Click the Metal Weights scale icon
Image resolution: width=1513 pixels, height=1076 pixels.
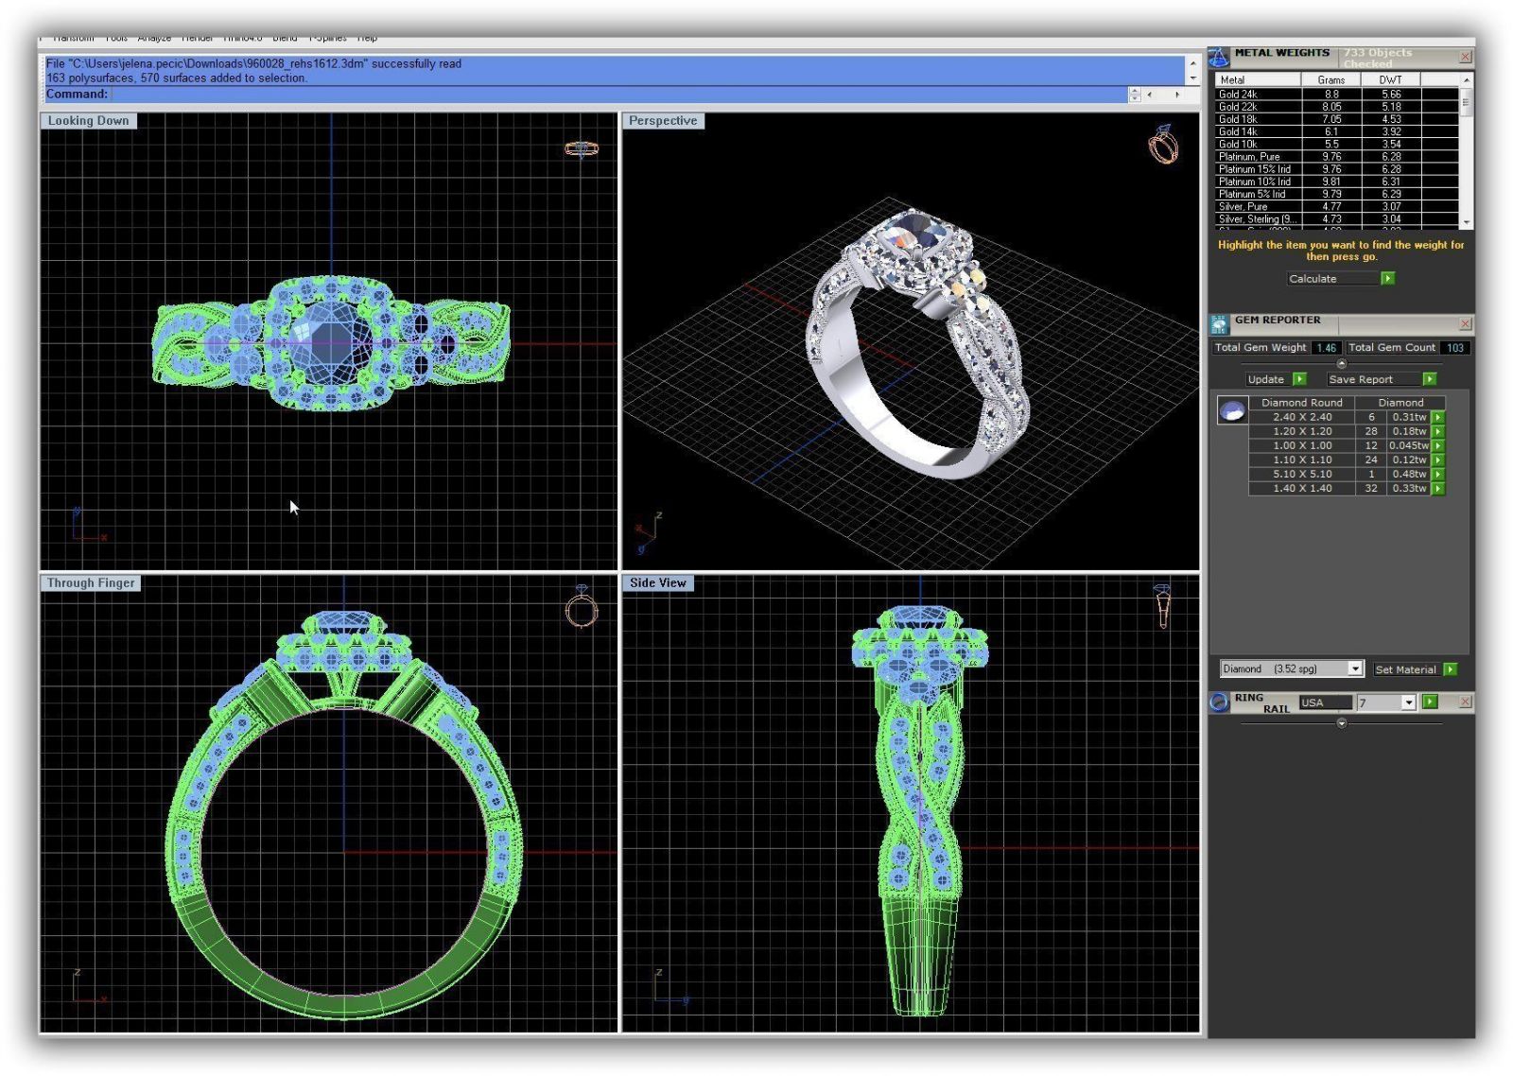(x=1219, y=58)
